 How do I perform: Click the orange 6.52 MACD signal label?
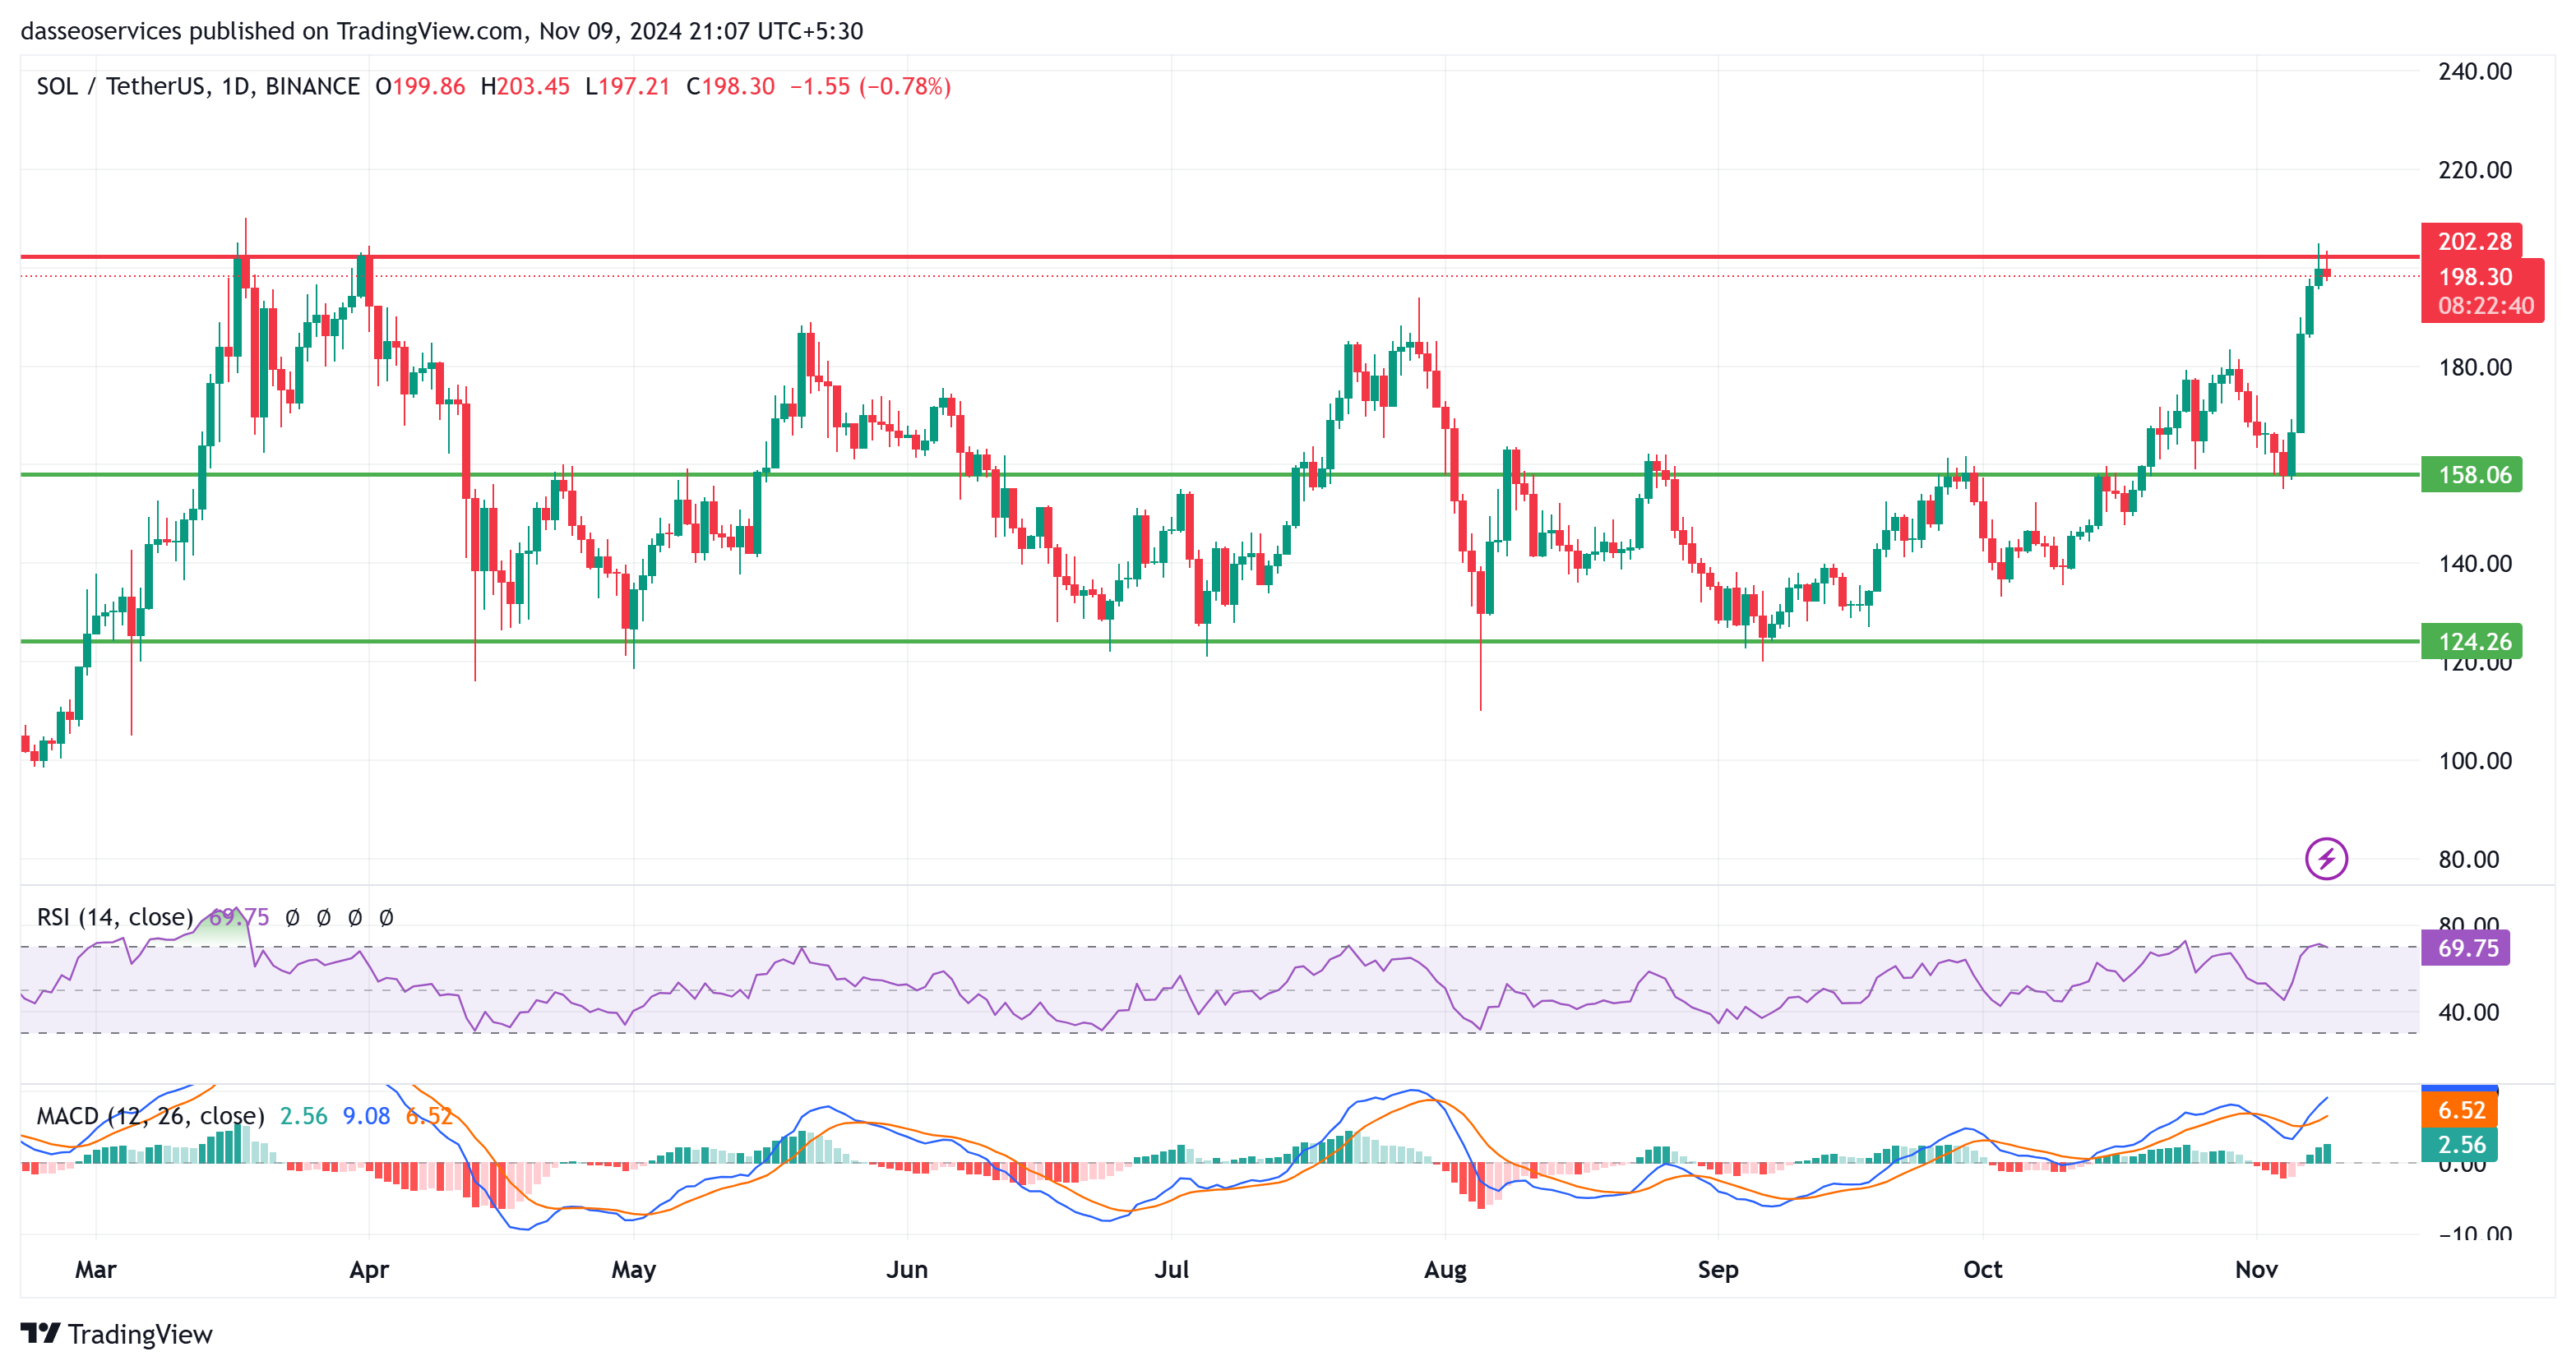2459,1109
